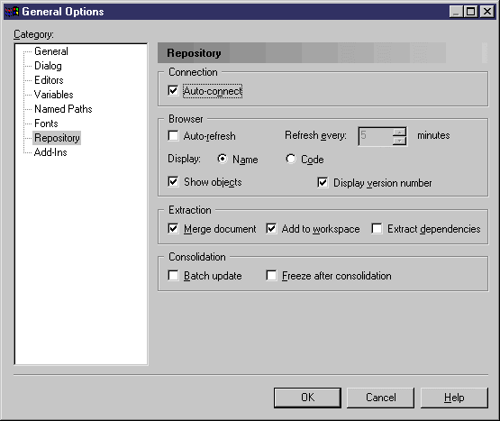Select the Add-Ins category
The height and width of the screenshot is (421, 500).
pos(50,152)
